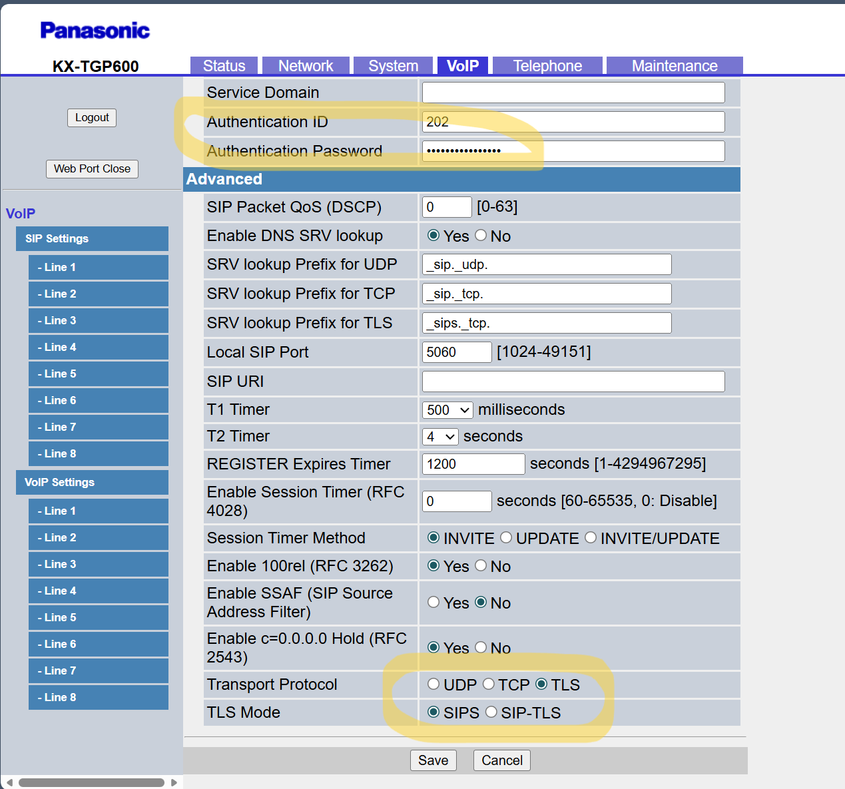Click the Panasonic logo
845x789 pixels.
point(95,31)
